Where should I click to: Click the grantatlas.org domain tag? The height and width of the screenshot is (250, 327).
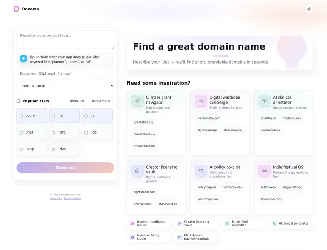tap(144, 122)
